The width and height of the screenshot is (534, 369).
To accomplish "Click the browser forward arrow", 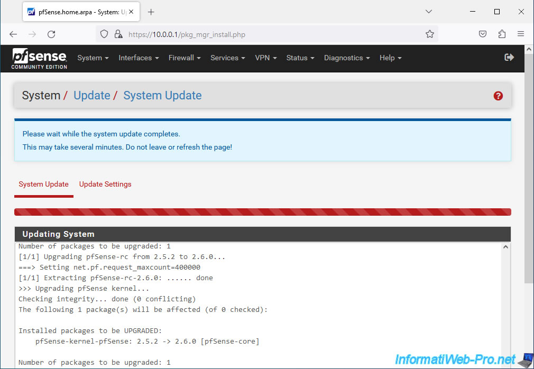I will 32,34.
